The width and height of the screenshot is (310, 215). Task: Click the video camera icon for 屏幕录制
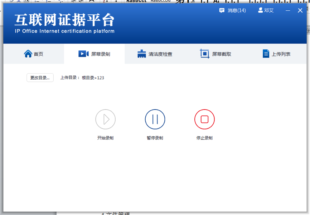tap(83, 54)
